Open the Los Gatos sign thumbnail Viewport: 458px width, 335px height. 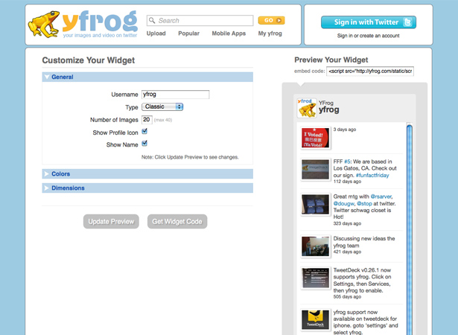(x=316, y=170)
